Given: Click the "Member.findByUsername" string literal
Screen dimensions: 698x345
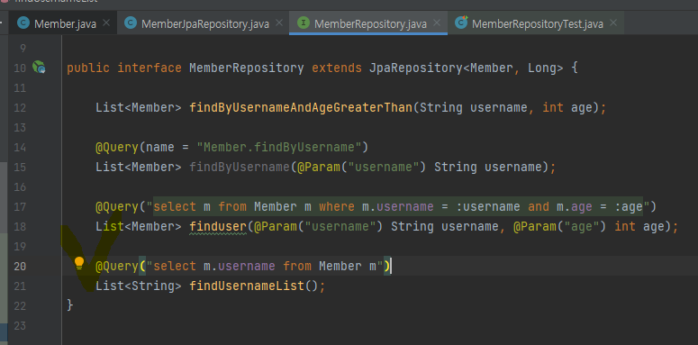Looking at the screenshot, I should coord(279,148).
